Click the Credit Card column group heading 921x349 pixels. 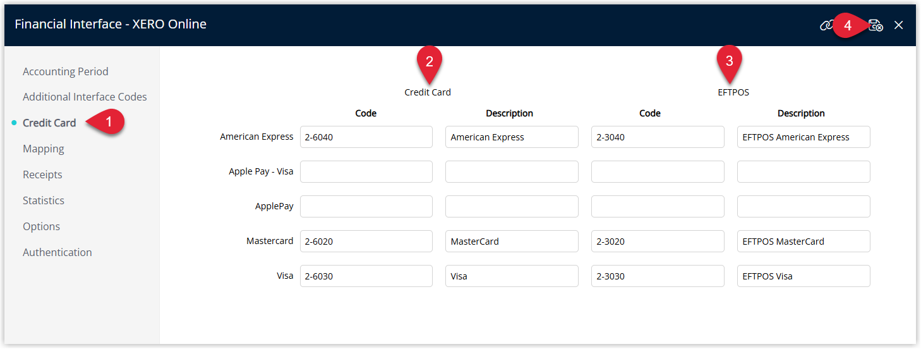click(x=428, y=92)
